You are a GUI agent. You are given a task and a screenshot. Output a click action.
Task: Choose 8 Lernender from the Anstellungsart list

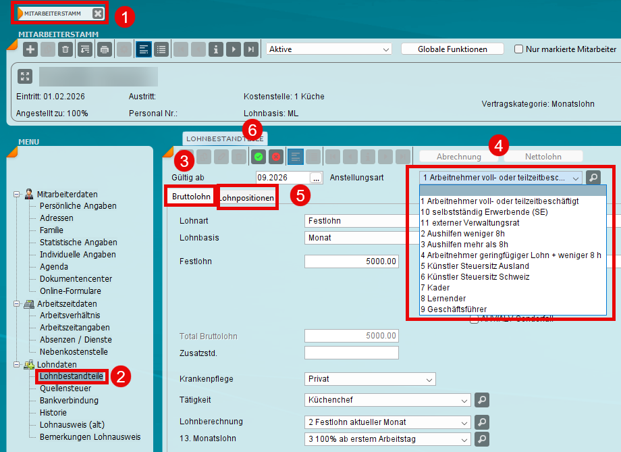[513, 298]
